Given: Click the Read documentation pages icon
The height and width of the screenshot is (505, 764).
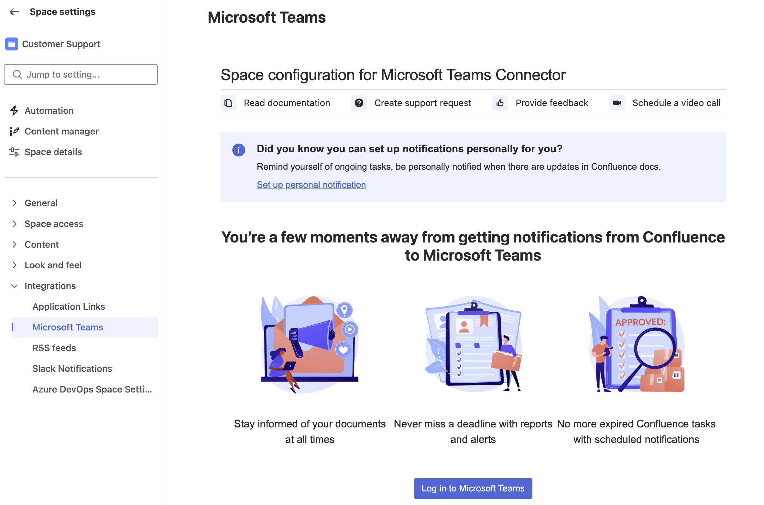Looking at the screenshot, I should click(228, 103).
